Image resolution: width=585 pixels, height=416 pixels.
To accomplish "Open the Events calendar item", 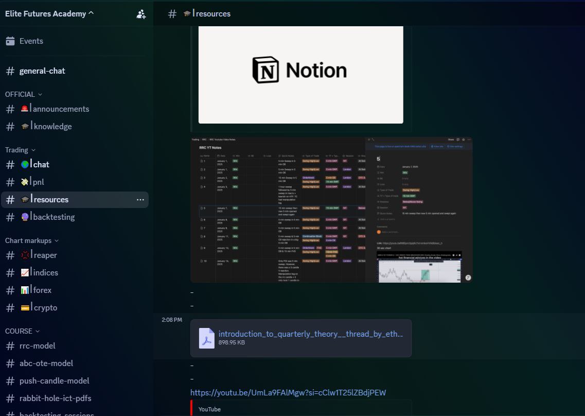I will 31,41.
